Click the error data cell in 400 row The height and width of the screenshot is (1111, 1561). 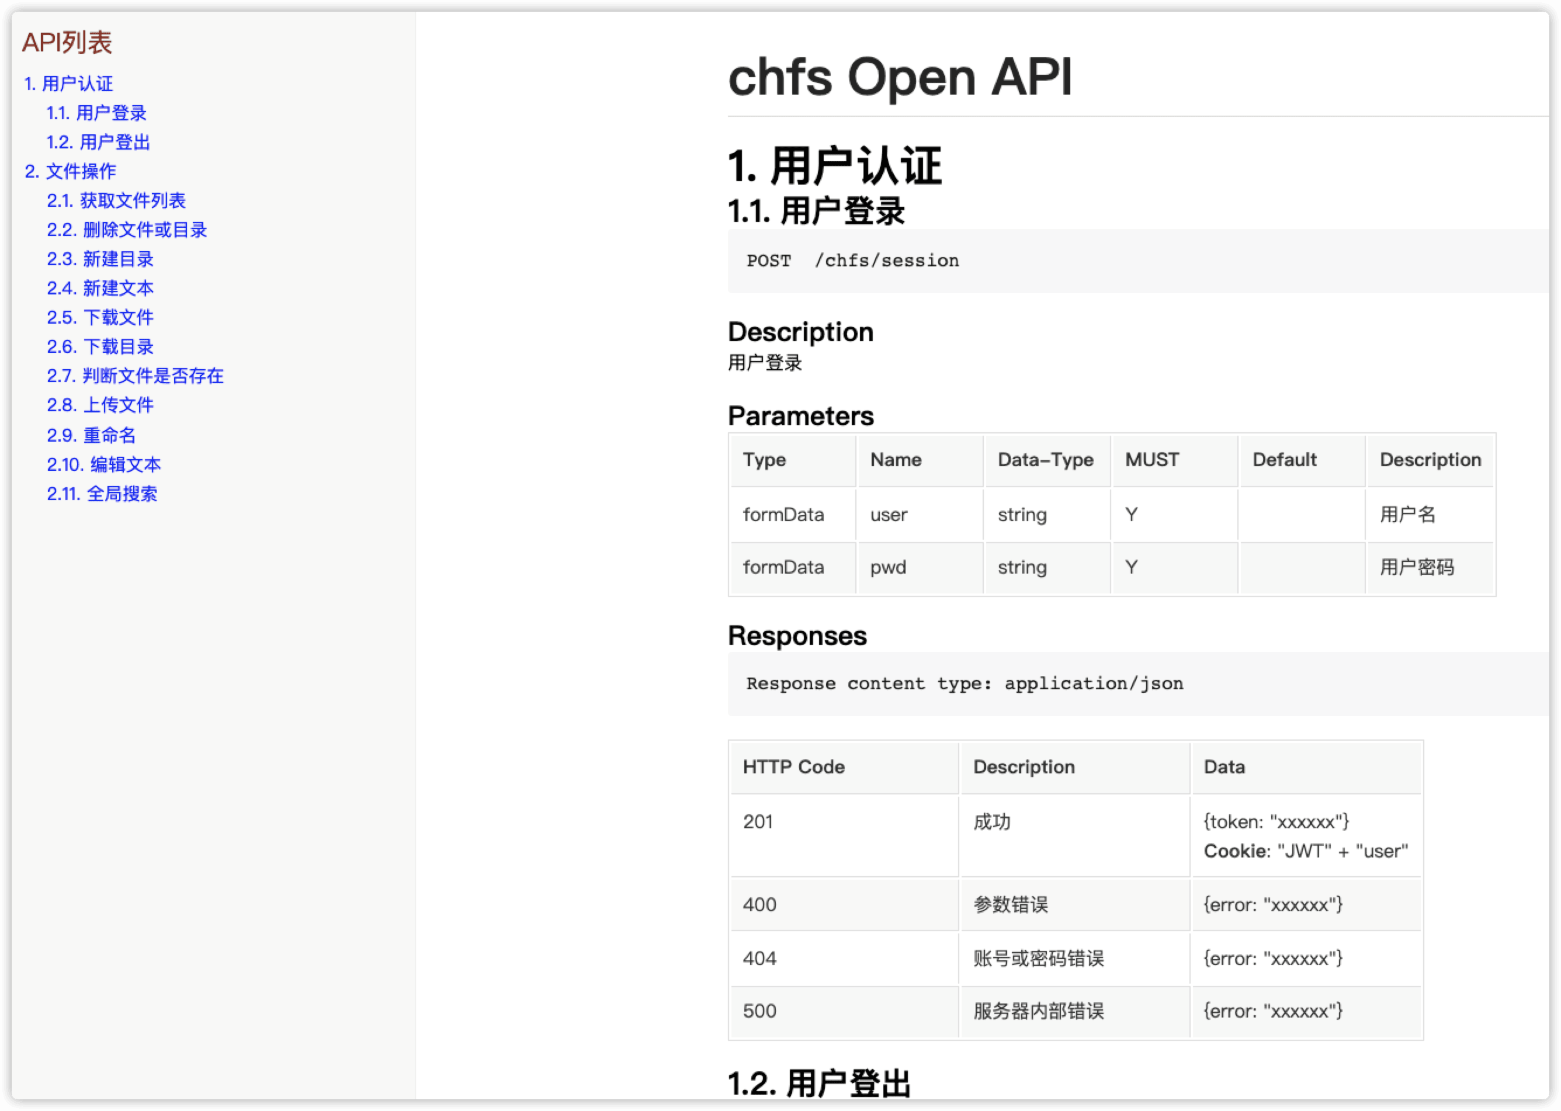[1306, 904]
